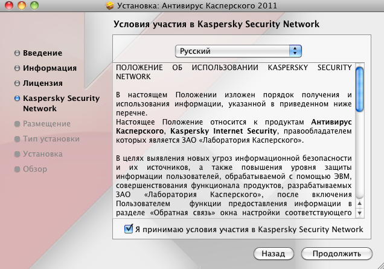Click the active Kaspersky Security Network bullet
Image resolution: width=384 pixels, height=269 pixels.
[x=17, y=98]
